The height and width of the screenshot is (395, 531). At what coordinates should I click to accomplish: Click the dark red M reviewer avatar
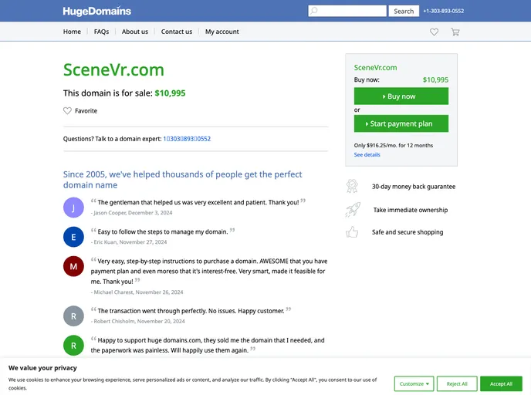[73, 266]
